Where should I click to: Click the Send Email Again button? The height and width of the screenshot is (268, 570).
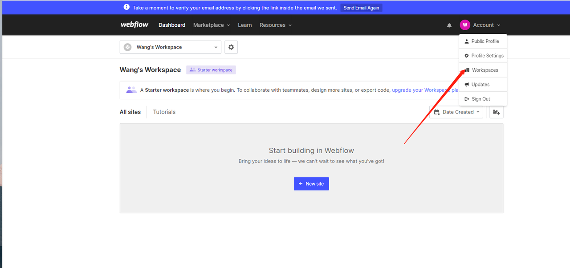(361, 8)
